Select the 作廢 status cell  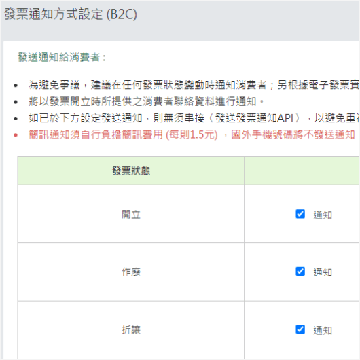pyautogui.click(x=131, y=272)
